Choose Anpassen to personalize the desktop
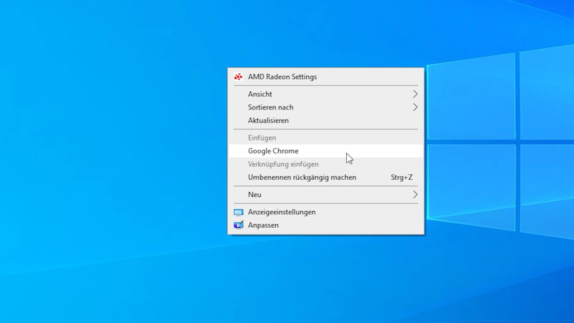The width and height of the screenshot is (574, 323). point(263,225)
